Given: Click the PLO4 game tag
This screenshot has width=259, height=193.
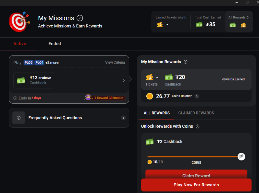Looking at the screenshot, I should pyautogui.click(x=39, y=62).
